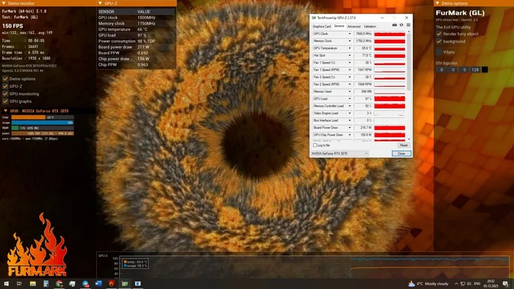Toggle the GPU graphs checkbox
This screenshot has height=289, width=514.
(5, 101)
